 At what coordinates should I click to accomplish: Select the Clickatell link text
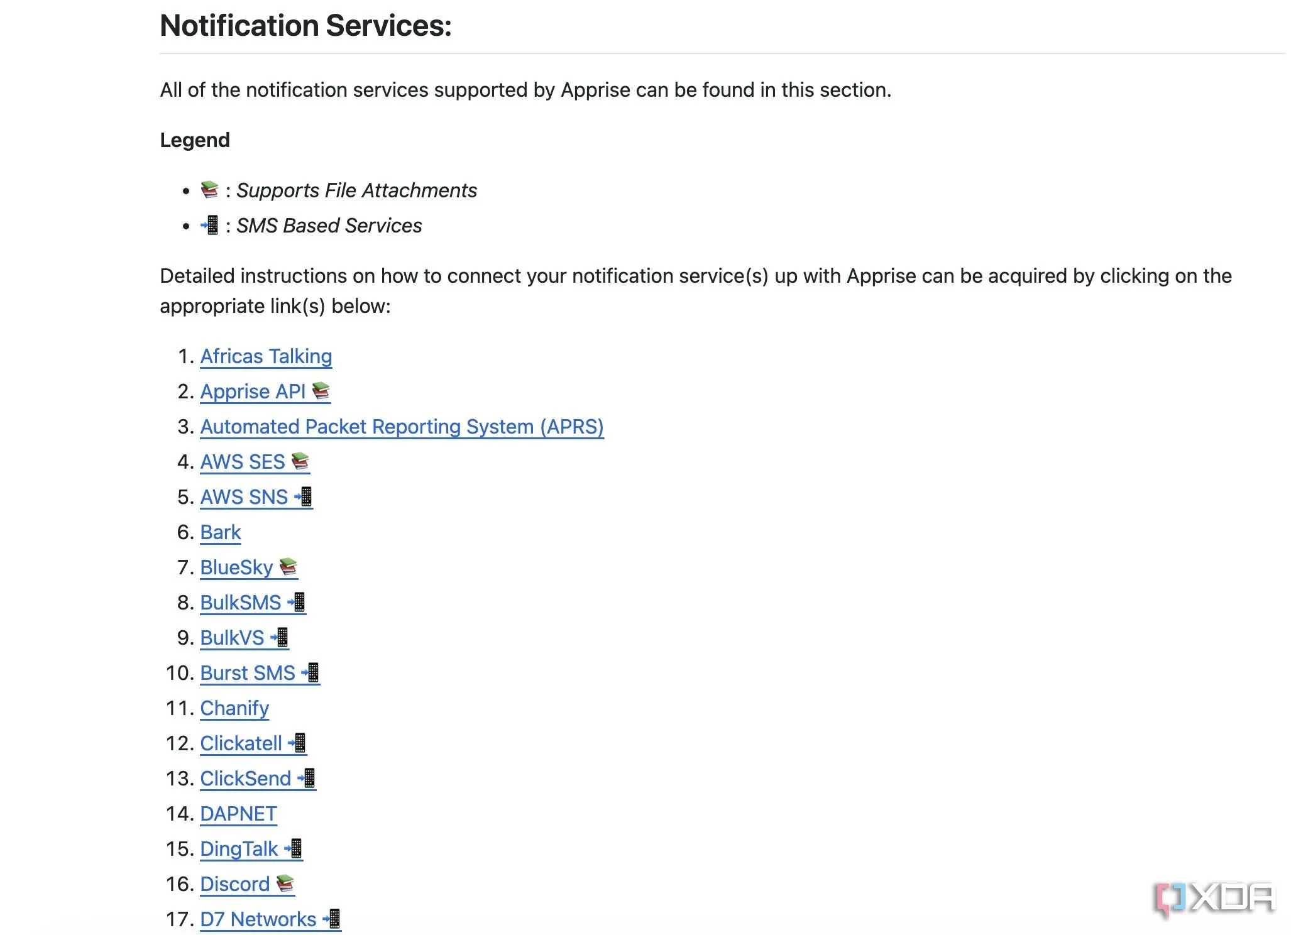(x=241, y=743)
